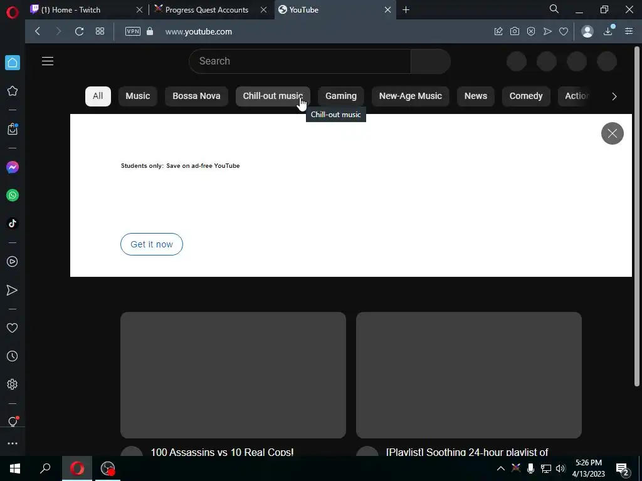The image size is (642, 481).
Task: Open the Opera main menu logo
Action: [x=13, y=13]
